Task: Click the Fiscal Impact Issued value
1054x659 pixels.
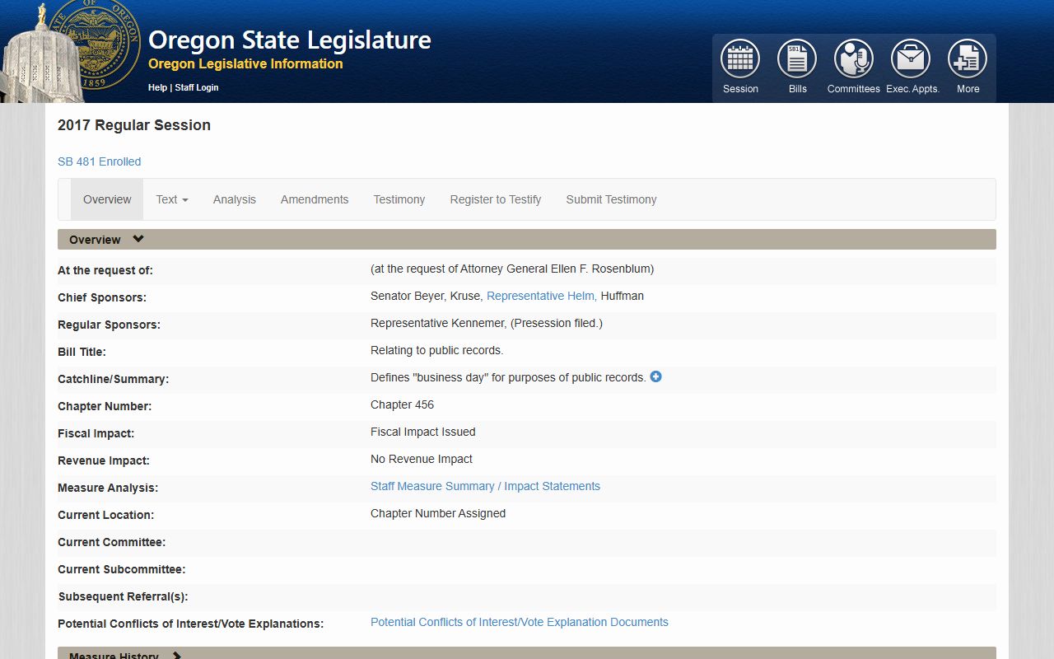Action: pyautogui.click(x=423, y=432)
